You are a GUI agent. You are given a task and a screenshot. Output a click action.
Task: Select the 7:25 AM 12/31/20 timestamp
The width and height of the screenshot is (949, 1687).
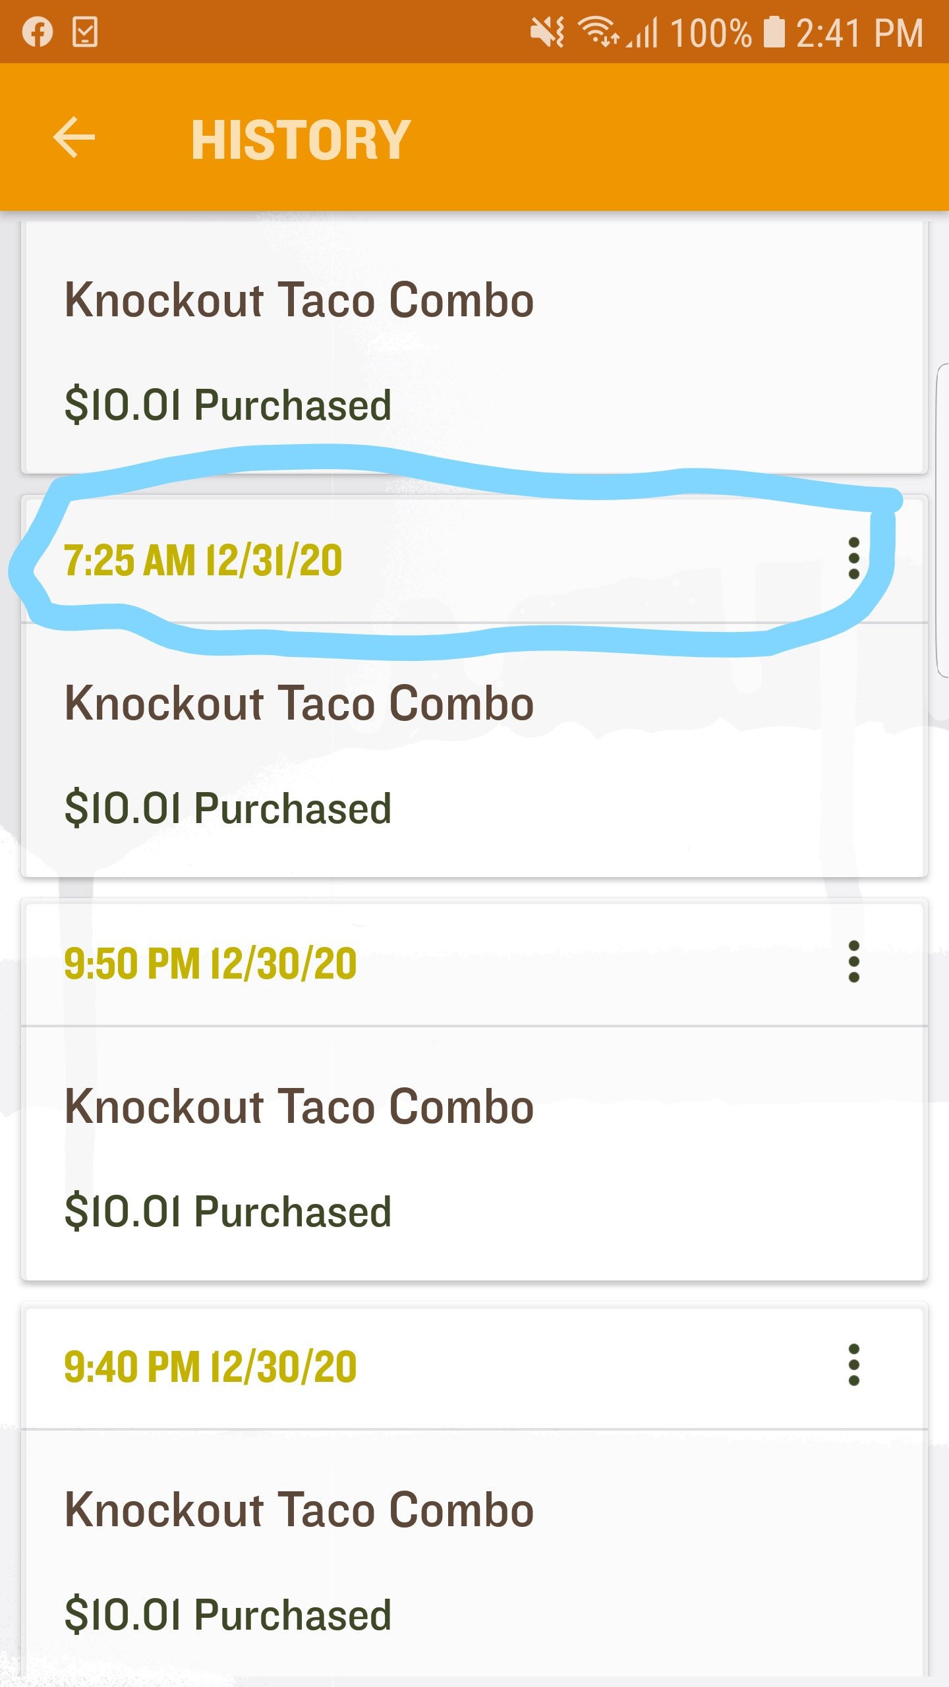(203, 561)
